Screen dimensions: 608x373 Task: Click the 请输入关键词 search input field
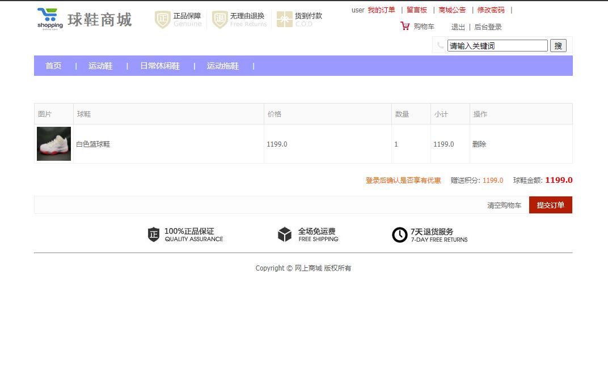click(x=497, y=45)
